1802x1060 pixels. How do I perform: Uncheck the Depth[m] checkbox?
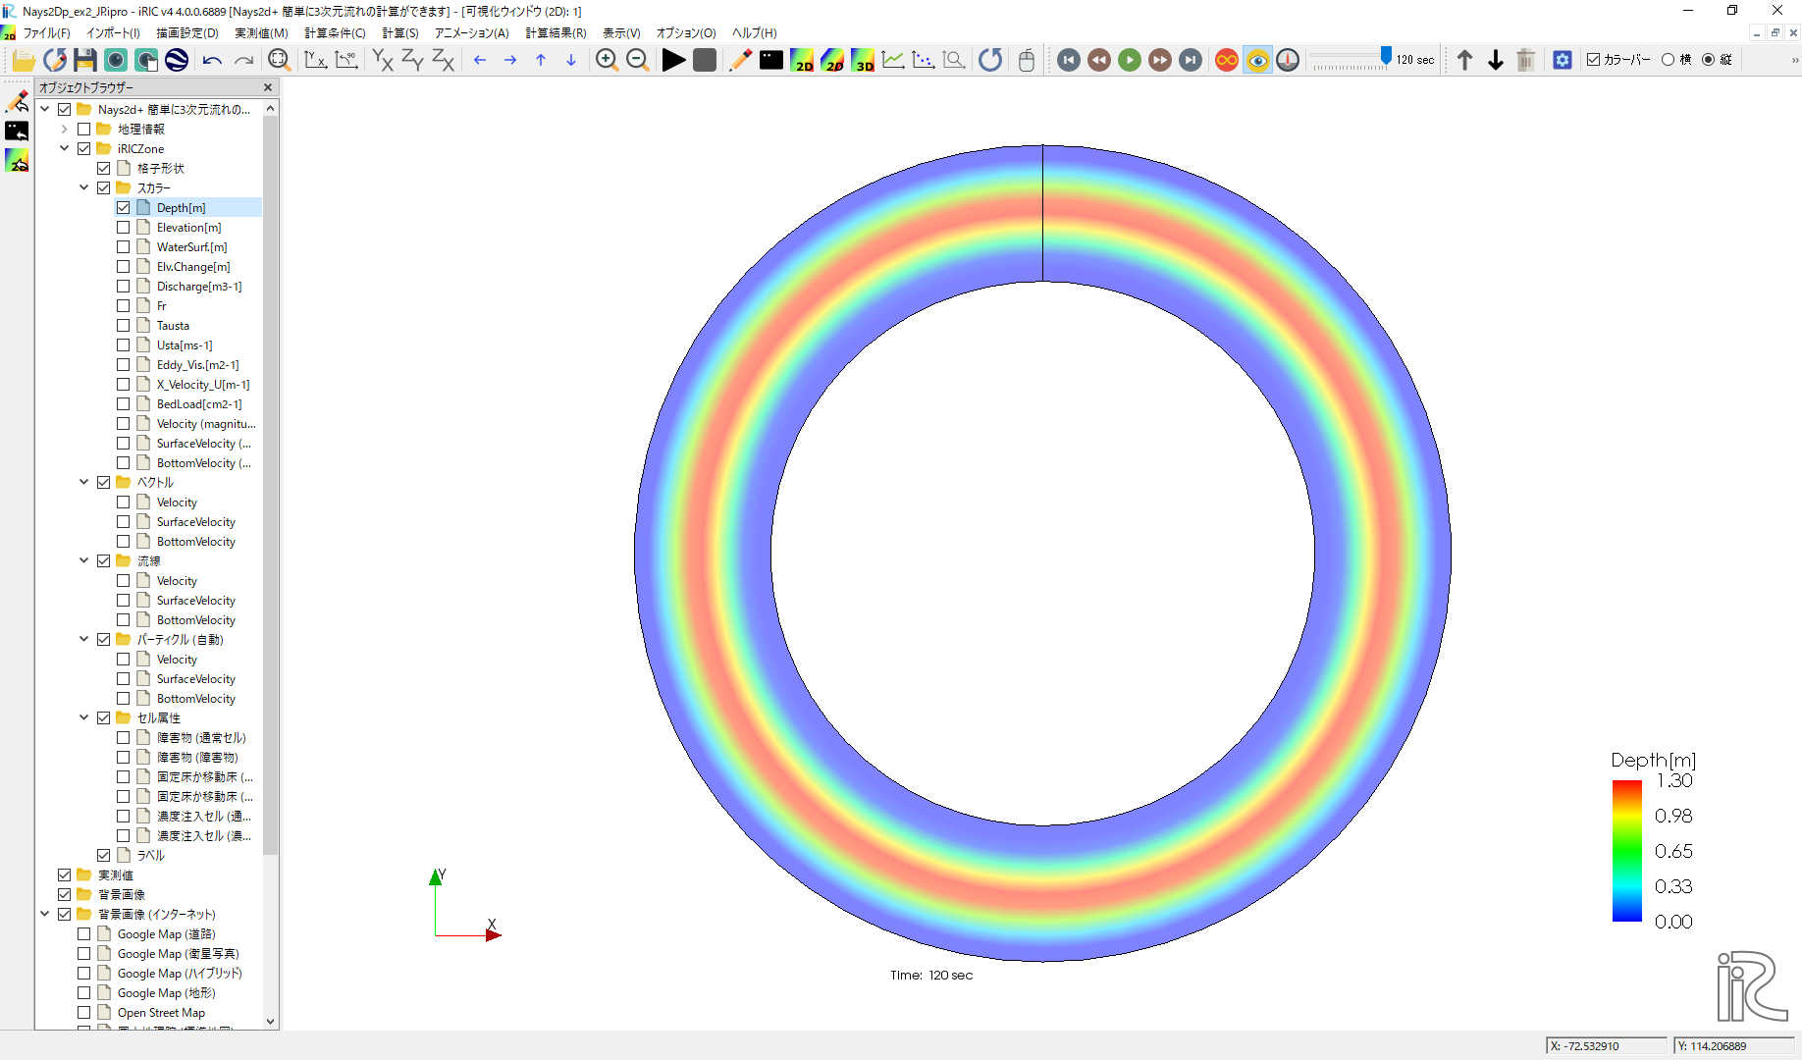(x=123, y=207)
